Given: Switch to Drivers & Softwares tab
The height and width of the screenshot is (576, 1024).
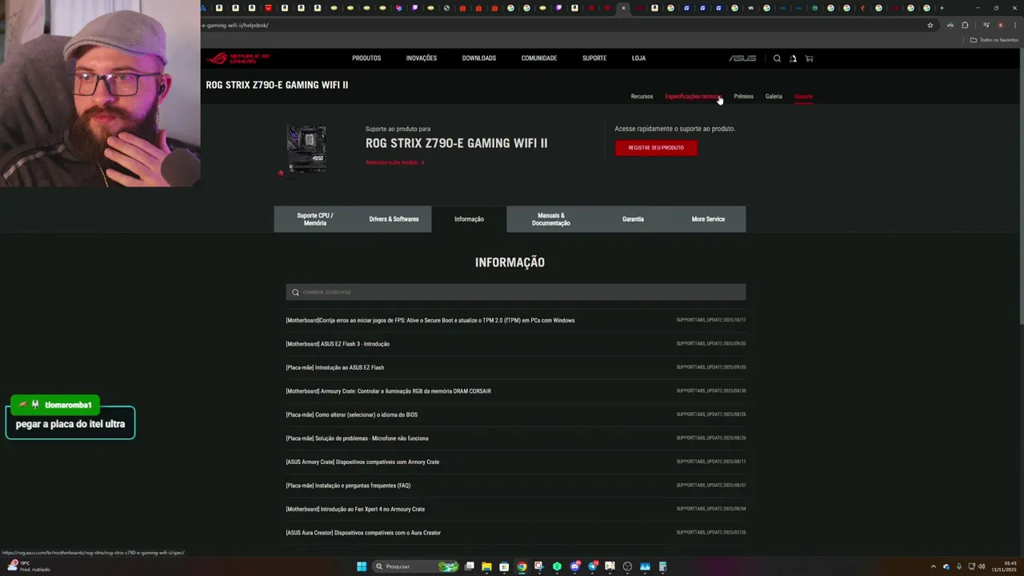Looking at the screenshot, I should pyautogui.click(x=394, y=219).
